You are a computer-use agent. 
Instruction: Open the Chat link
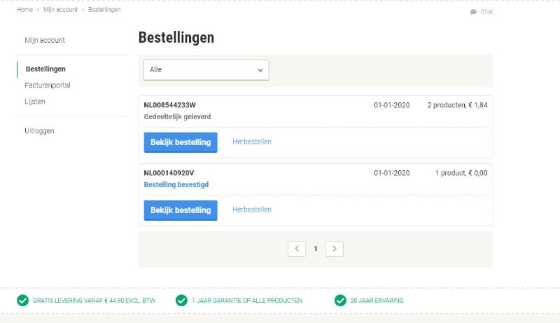click(x=486, y=11)
